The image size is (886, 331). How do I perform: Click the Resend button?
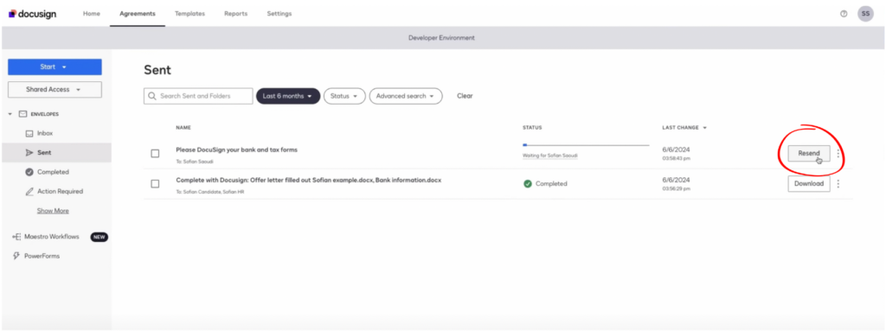pos(809,153)
